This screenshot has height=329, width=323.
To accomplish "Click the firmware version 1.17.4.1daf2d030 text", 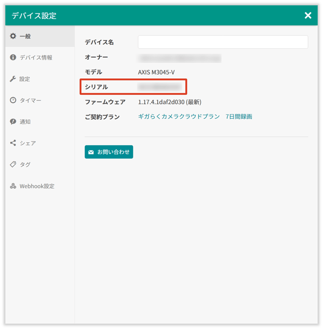I will 161,102.
